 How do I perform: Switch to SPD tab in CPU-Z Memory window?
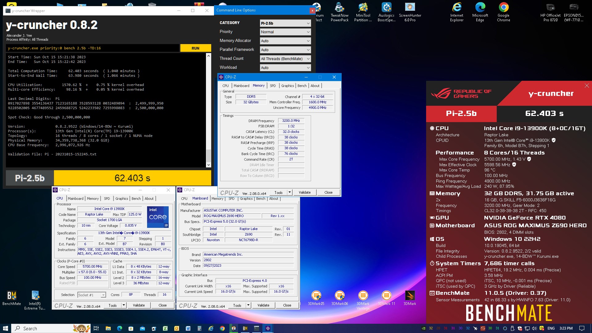273,86
